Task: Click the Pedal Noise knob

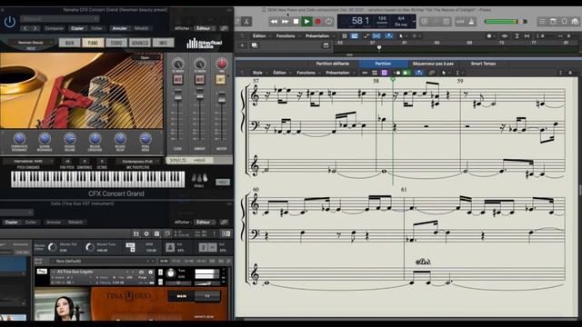Action: [x=145, y=139]
